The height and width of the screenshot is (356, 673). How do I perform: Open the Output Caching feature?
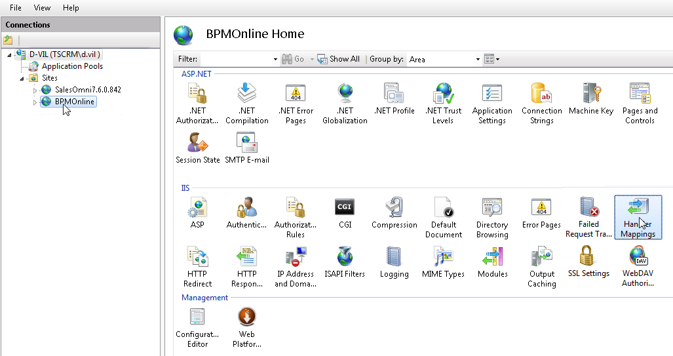[542, 267]
